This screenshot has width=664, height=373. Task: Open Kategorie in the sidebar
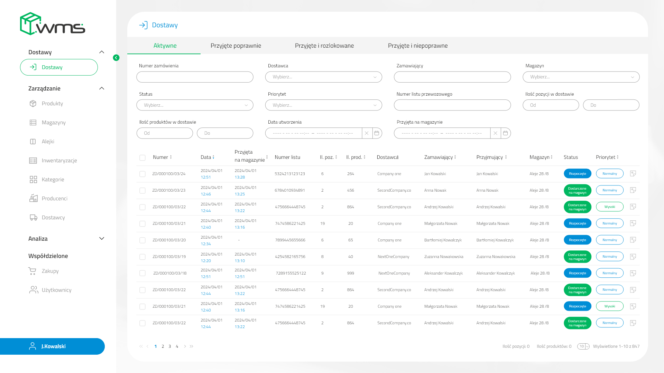tap(47, 180)
